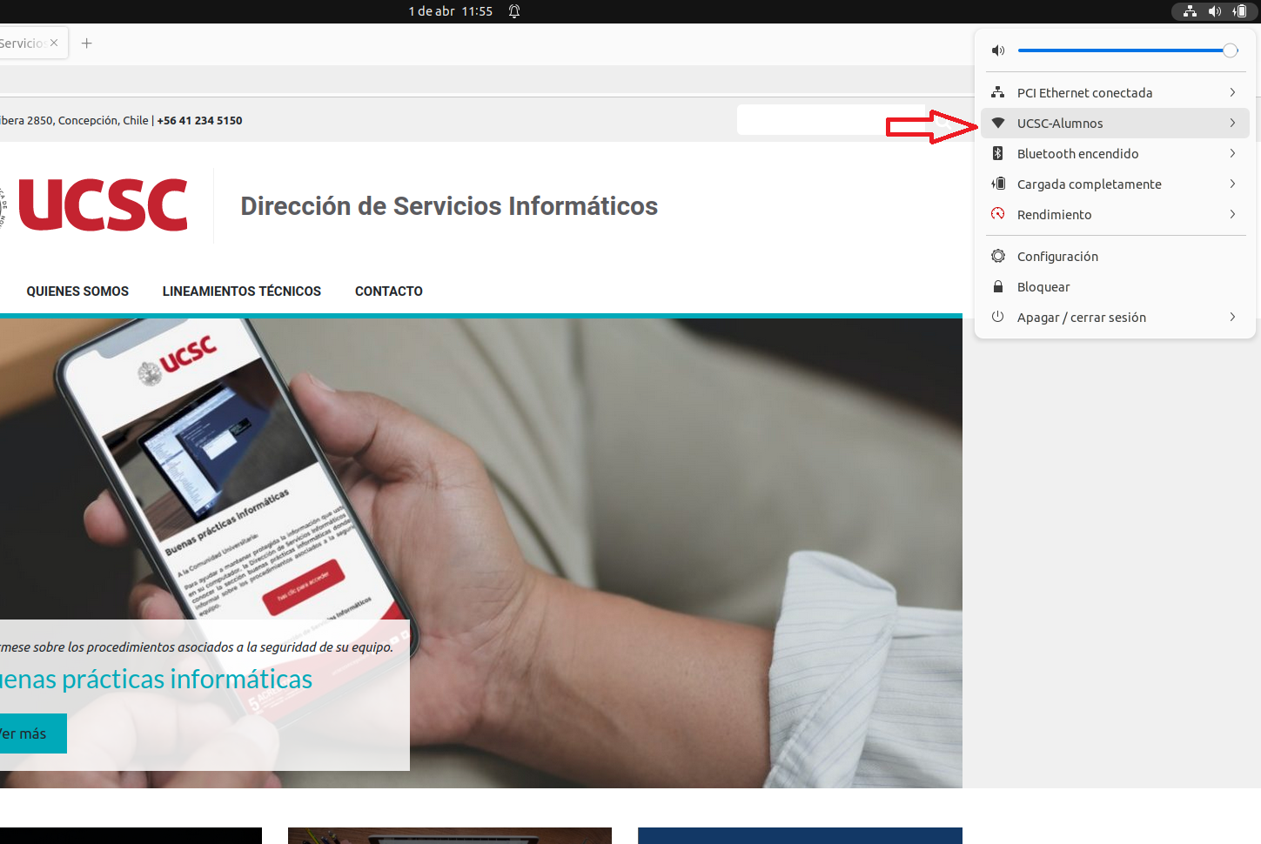Click the top bar network status icon
Screen dimensions: 1261x844
(x=1191, y=11)
